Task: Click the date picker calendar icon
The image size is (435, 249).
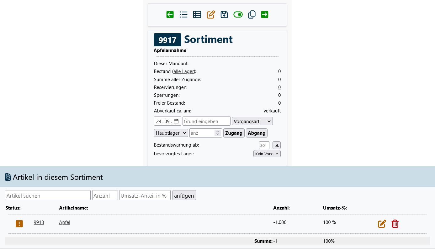Action: click(176, 121)
